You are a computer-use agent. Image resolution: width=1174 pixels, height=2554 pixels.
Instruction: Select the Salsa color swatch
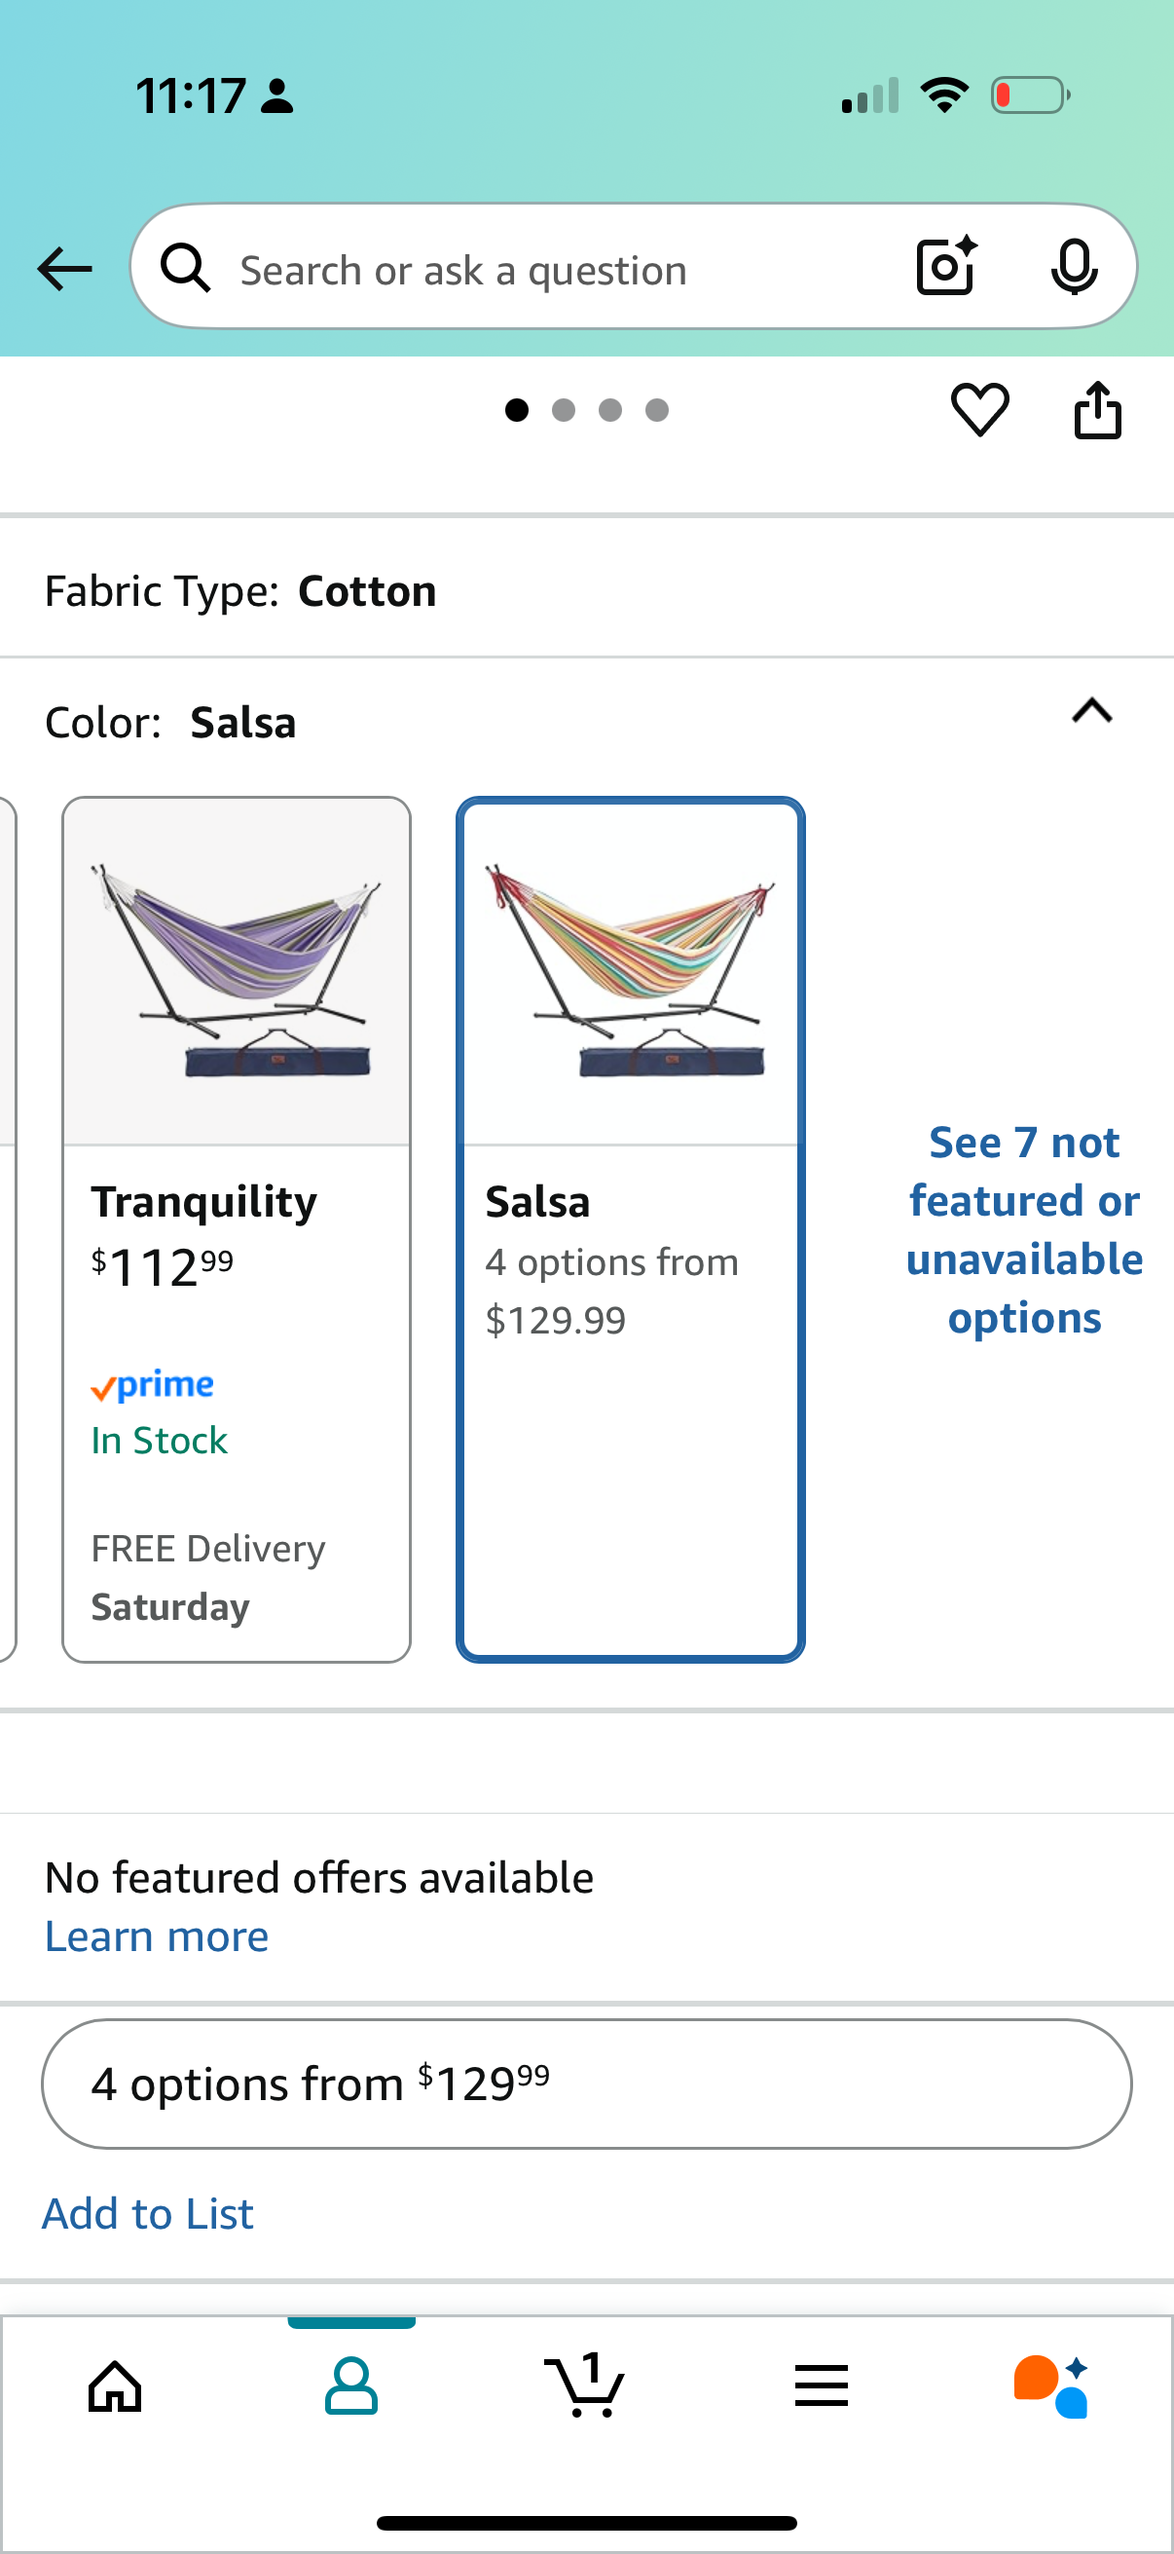coord(630,1227)
